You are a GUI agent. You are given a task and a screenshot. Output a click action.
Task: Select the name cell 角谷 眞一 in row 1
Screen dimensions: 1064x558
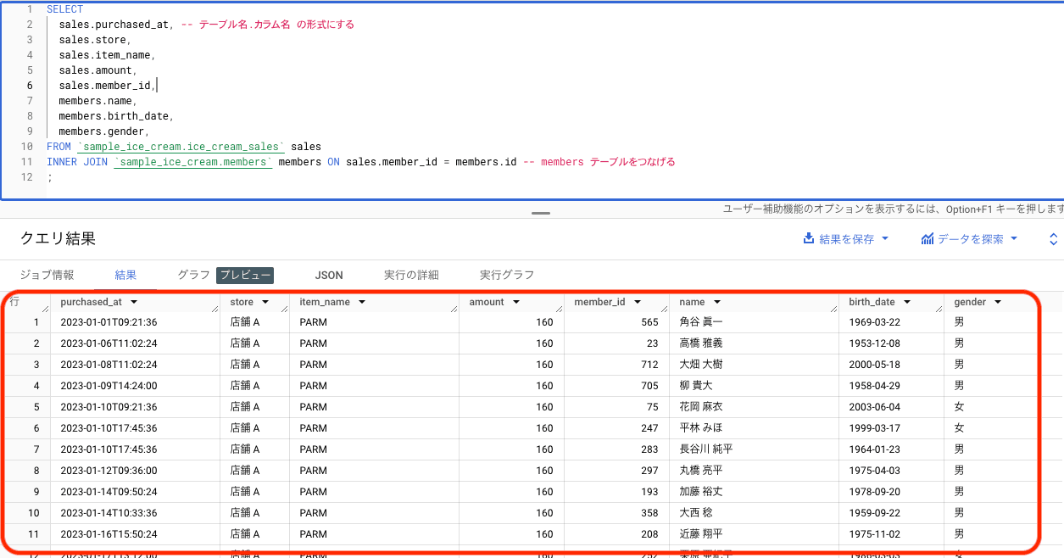[x=701, y=322]
